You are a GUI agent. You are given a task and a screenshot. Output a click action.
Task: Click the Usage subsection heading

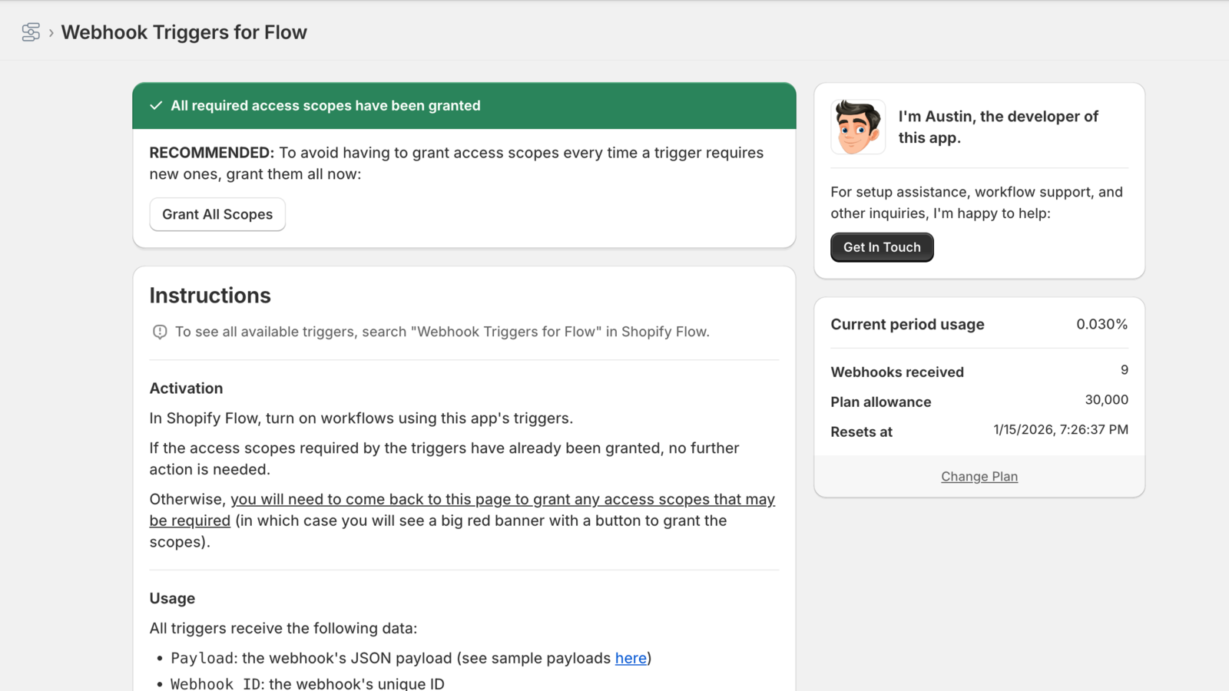[x=172, y=598]
